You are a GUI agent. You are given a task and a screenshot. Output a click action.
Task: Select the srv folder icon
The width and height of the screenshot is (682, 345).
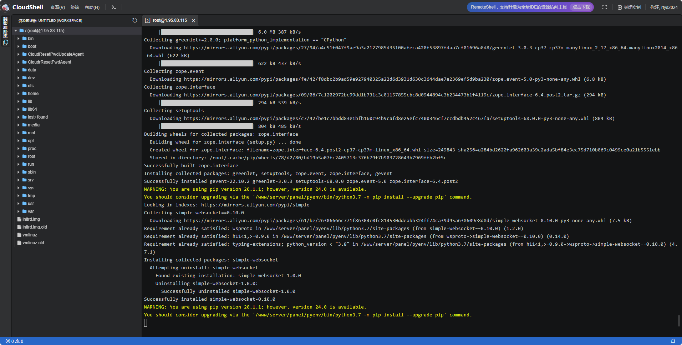pos(25,180)
